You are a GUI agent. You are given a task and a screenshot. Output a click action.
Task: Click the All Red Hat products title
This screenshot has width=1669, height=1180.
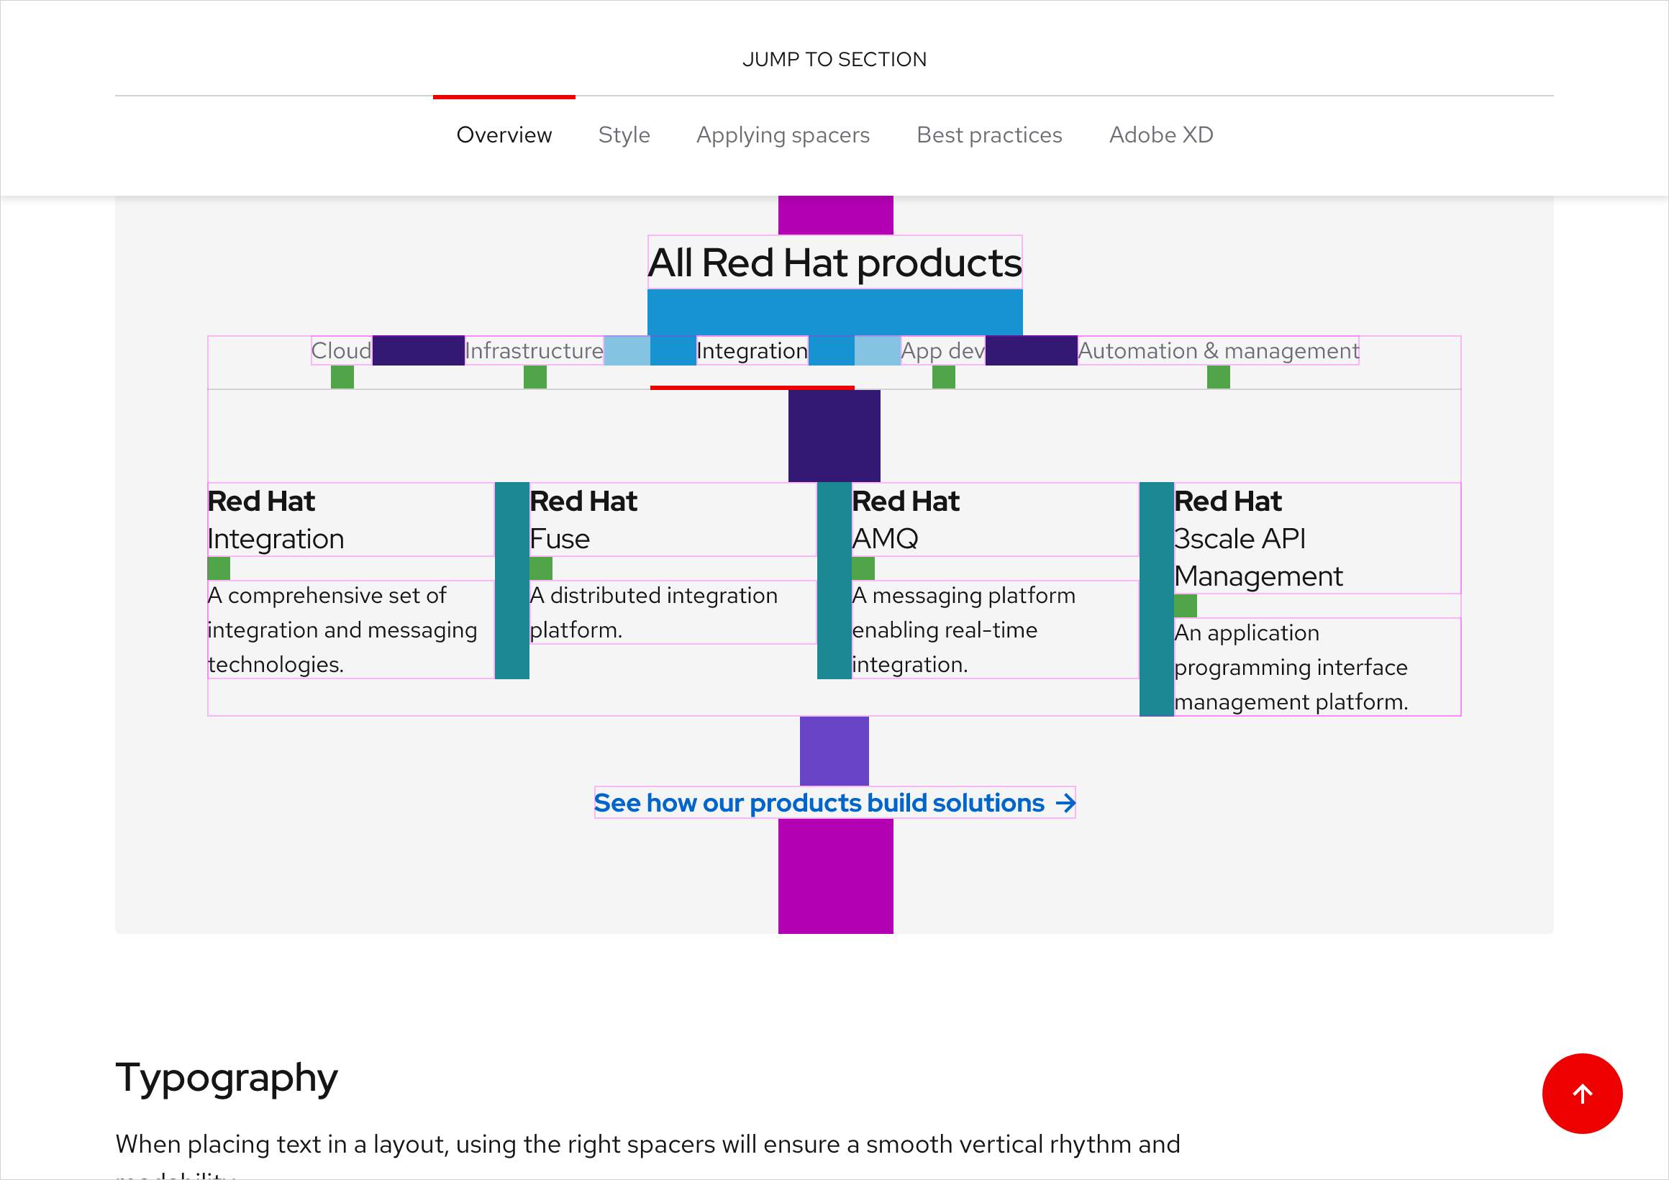click(x=834, y=263)
